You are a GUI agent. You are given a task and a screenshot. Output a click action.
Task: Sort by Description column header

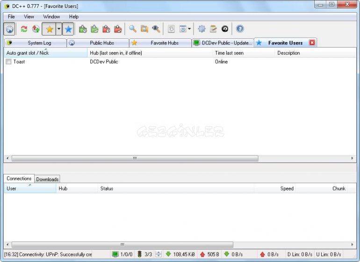316,53
